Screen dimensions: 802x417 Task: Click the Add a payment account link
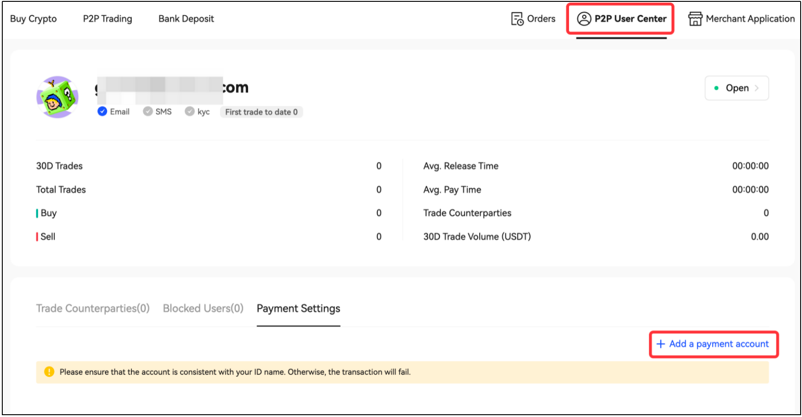[719, 344]
